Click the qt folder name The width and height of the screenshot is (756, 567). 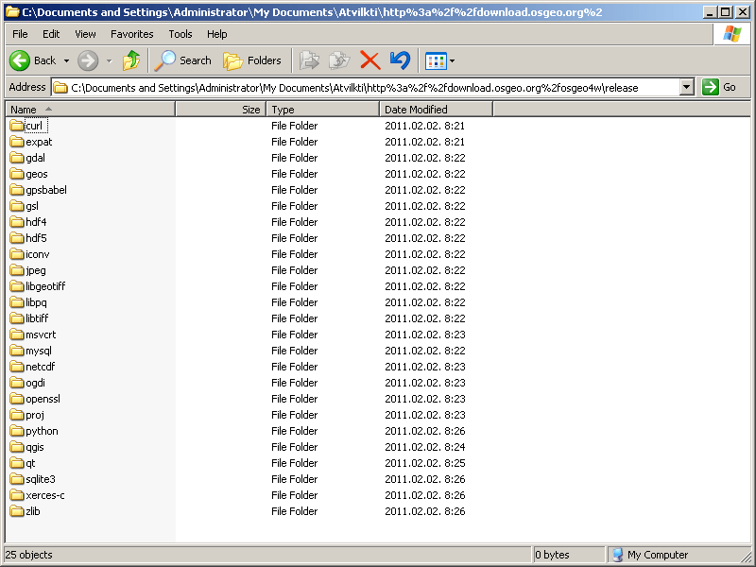coord(30,463)
